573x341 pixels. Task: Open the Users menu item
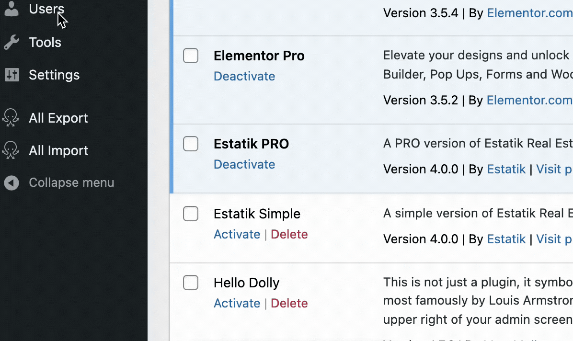(46, 9)
